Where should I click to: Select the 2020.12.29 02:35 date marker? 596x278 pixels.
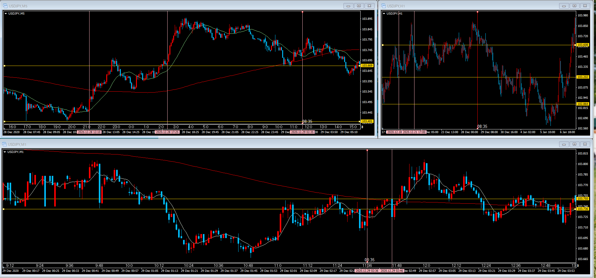(302, 132)
